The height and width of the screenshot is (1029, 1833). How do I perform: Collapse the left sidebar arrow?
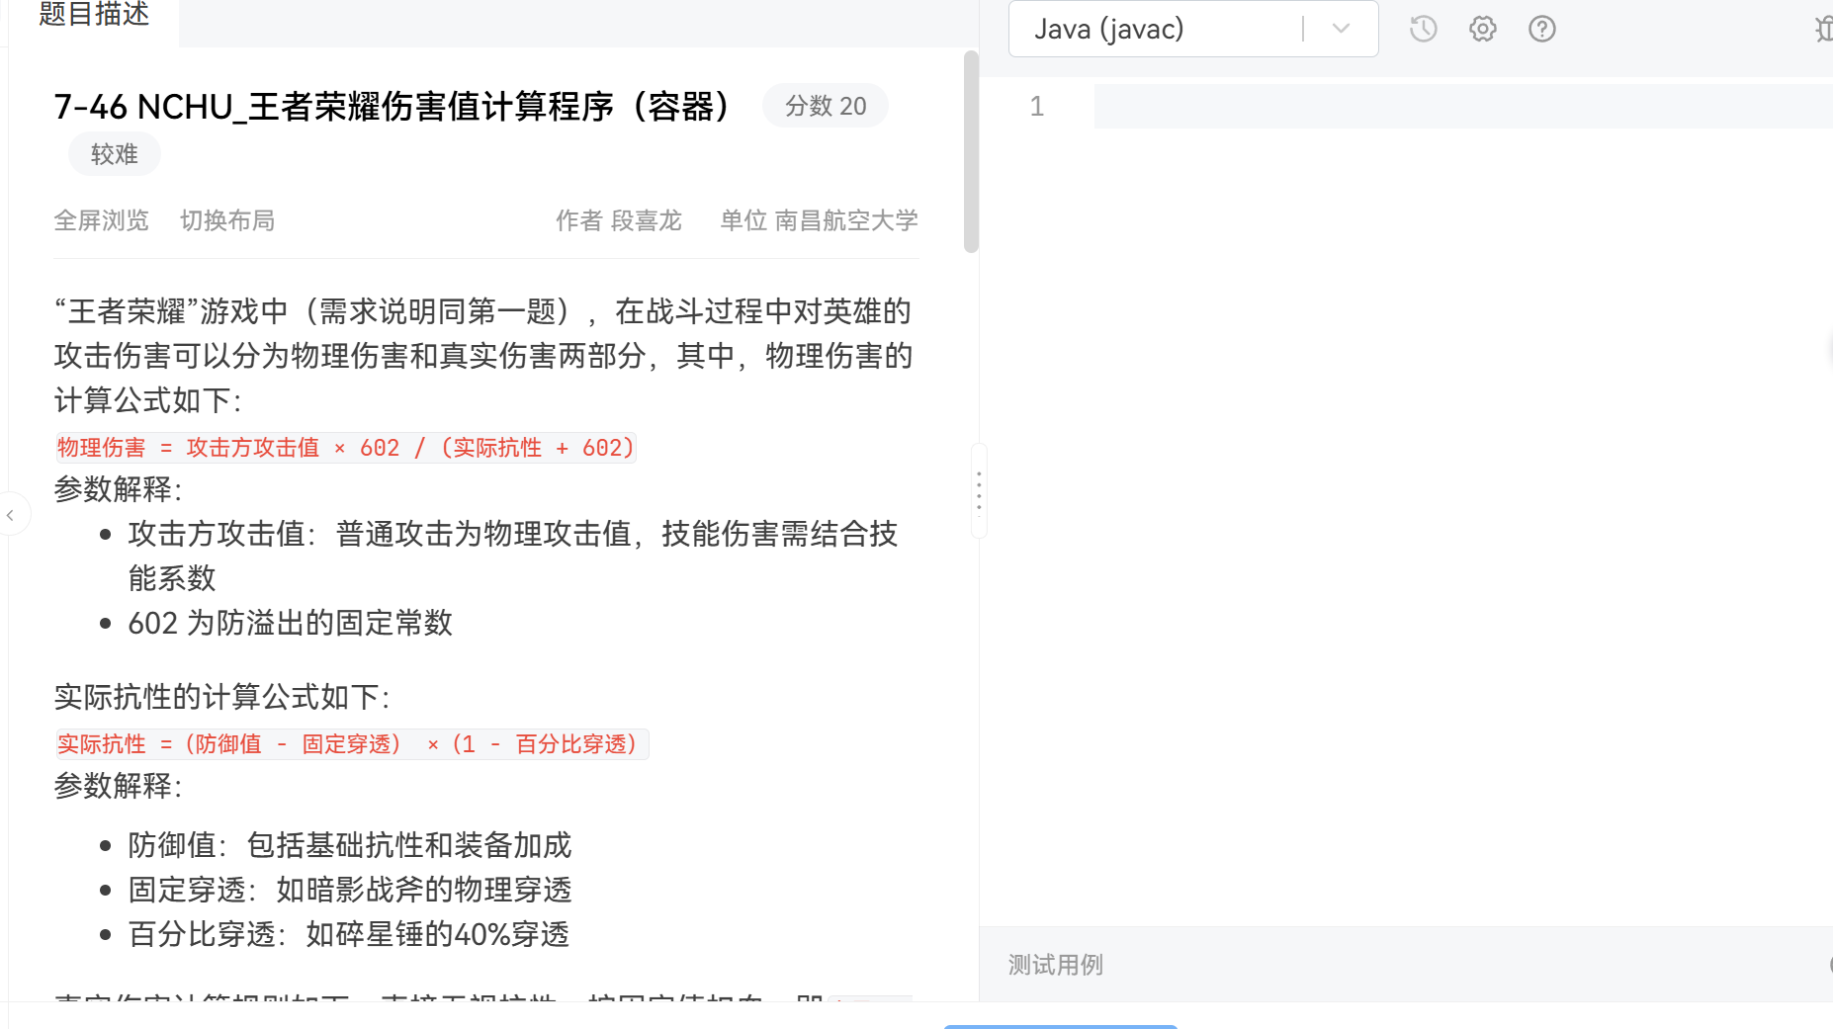(10, 515)
